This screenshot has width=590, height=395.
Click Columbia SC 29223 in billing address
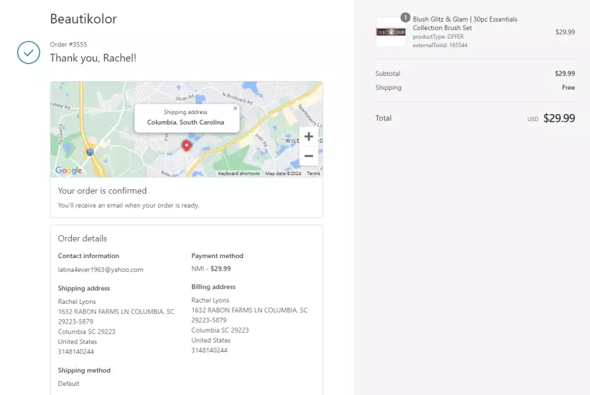pos(220,330)
